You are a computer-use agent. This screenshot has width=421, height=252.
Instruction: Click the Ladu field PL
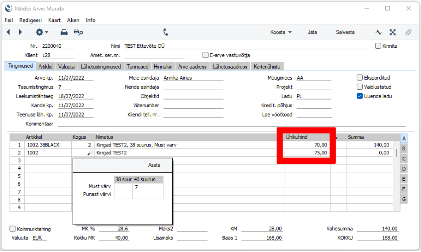coord(314,96)
